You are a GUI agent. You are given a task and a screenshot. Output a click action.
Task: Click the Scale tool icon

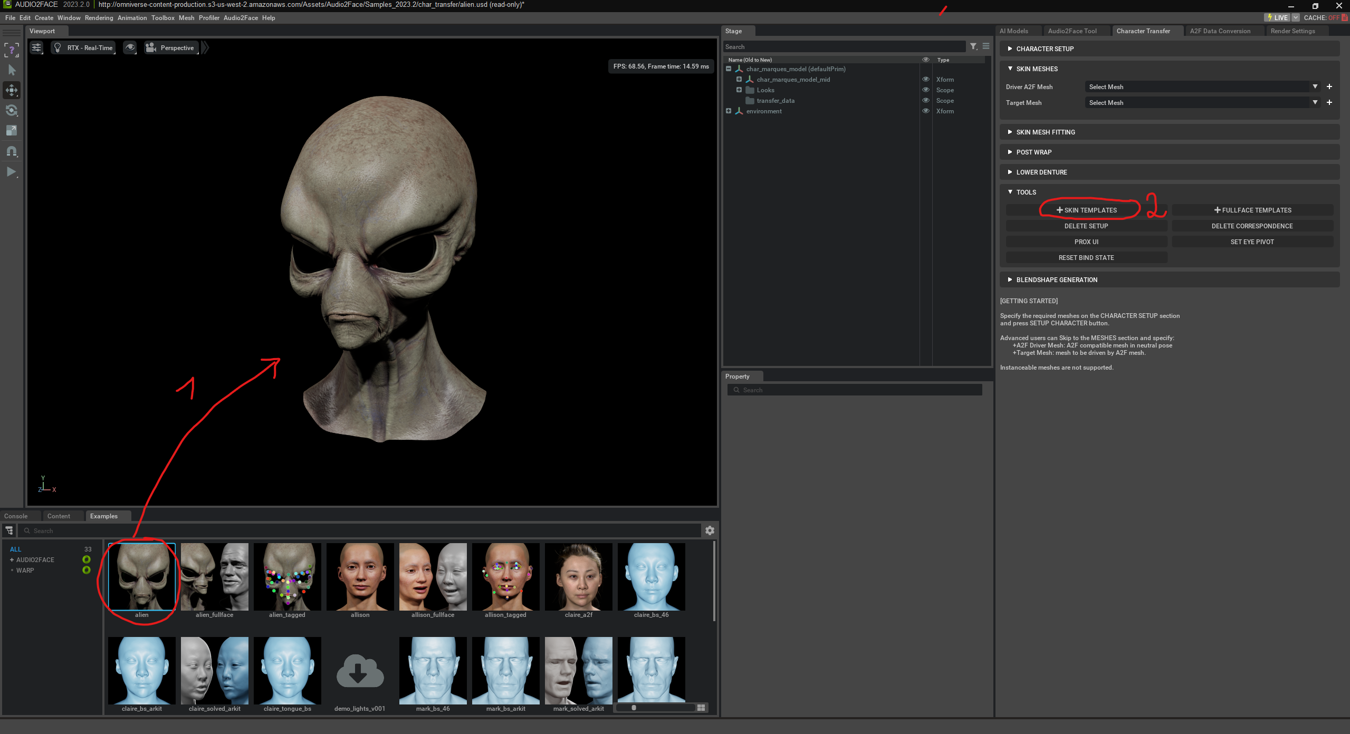click(x=12, y=131)
